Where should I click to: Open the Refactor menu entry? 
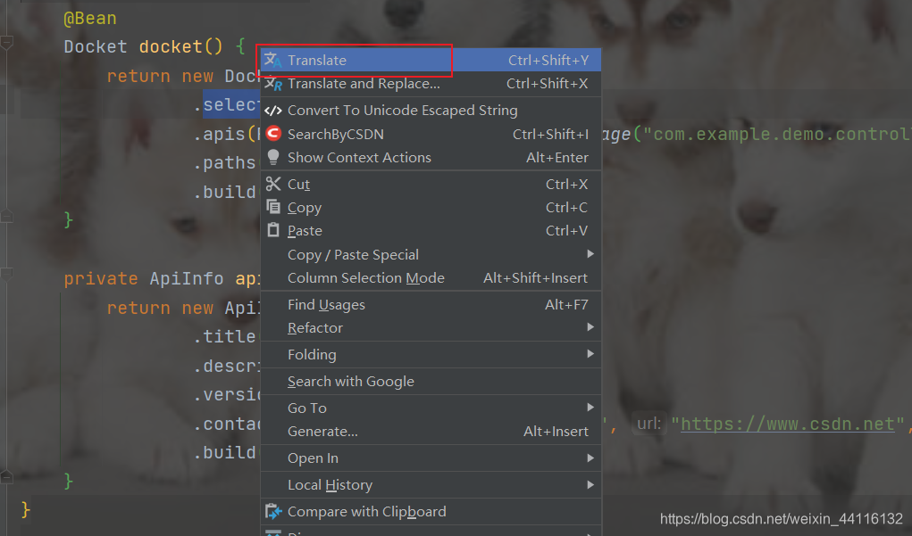(x=431, y=327)
